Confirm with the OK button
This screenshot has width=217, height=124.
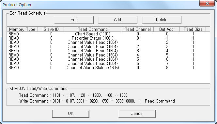click(x=71, y=114)
